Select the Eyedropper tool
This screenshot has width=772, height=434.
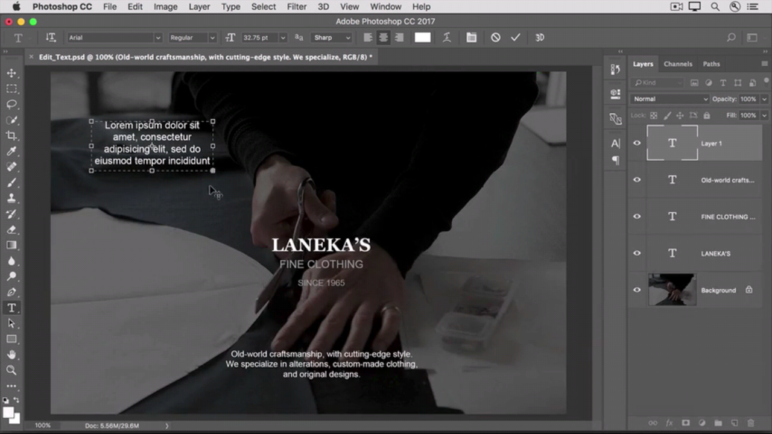click(11, 151)
